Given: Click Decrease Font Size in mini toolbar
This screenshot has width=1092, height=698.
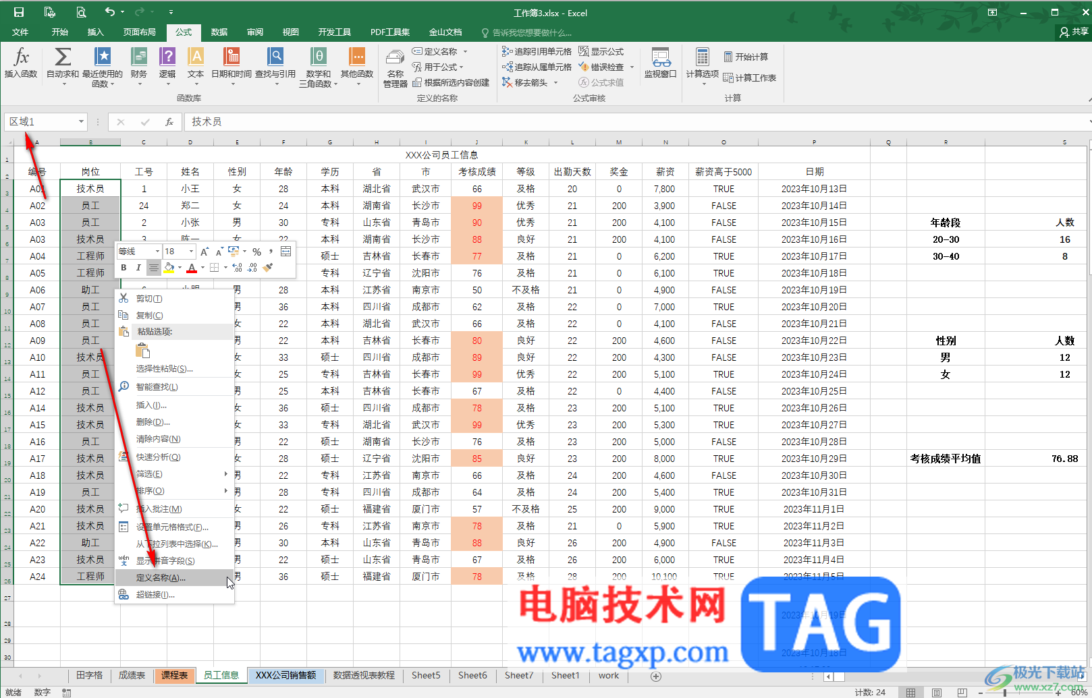Looking at the screenshot, I should pos(219,252).
